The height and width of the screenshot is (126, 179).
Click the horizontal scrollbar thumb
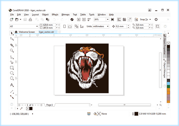[124, 105]
